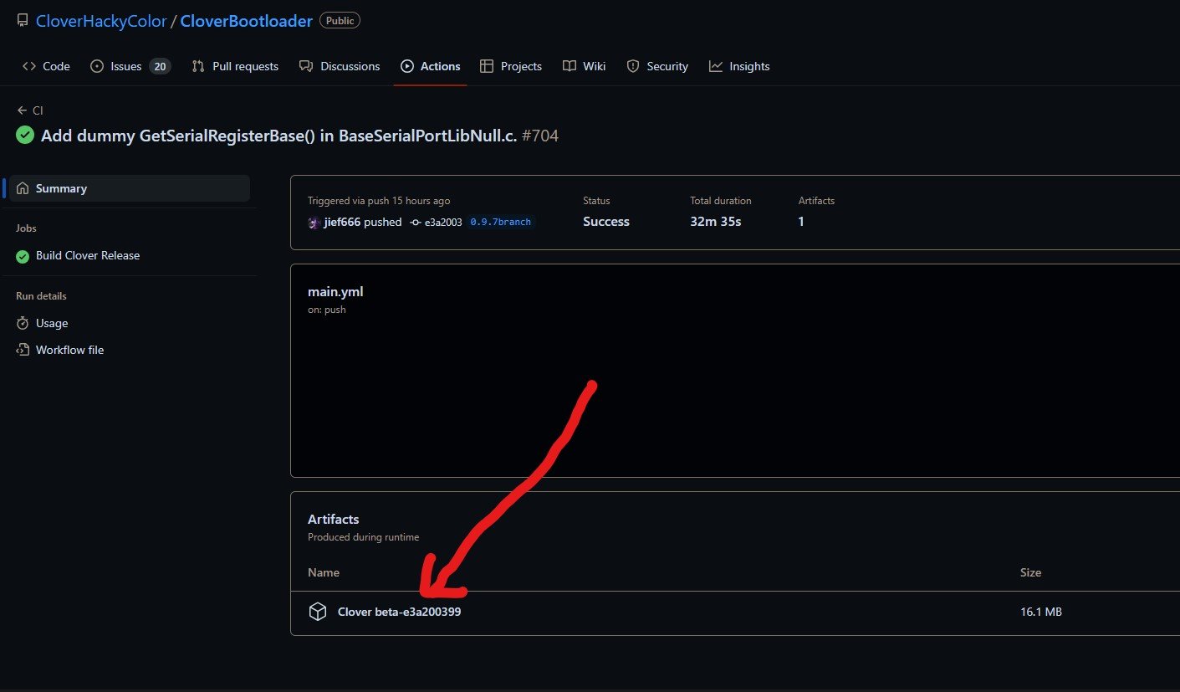Click the run number #704

coord(539,136)
